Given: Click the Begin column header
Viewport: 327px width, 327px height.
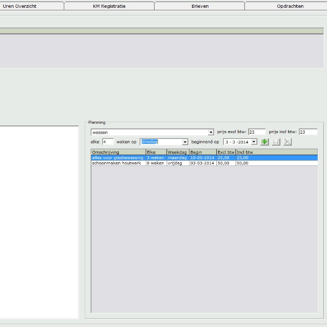Looking at the screenshot, I should pos(202,152).
